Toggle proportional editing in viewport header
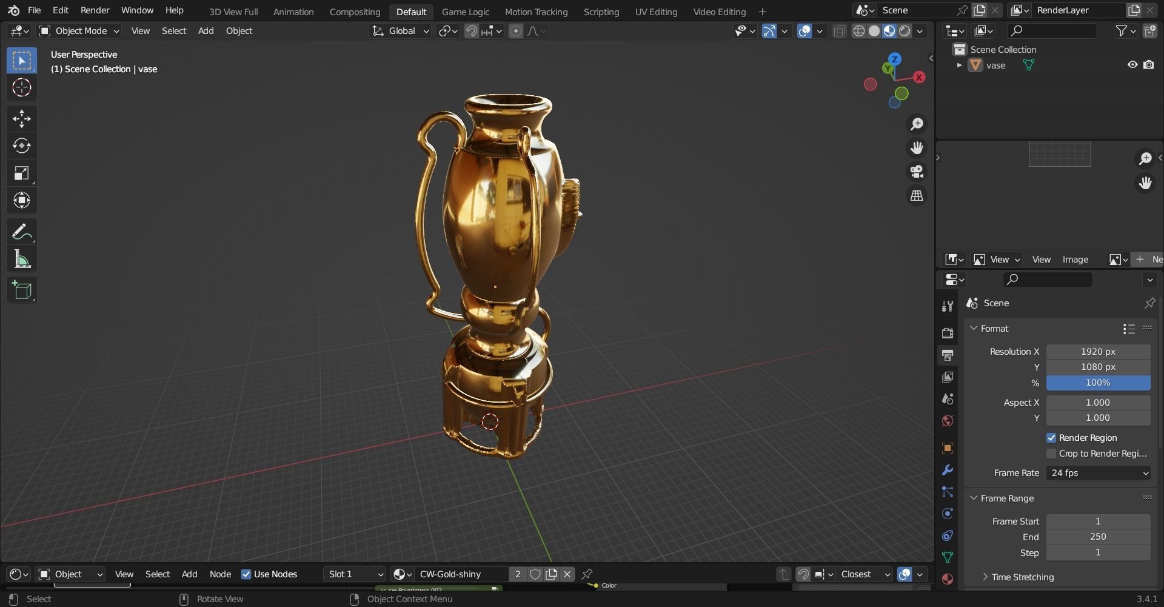The width and height of the screenshot is (1164, 607). (x=515, y=31)
